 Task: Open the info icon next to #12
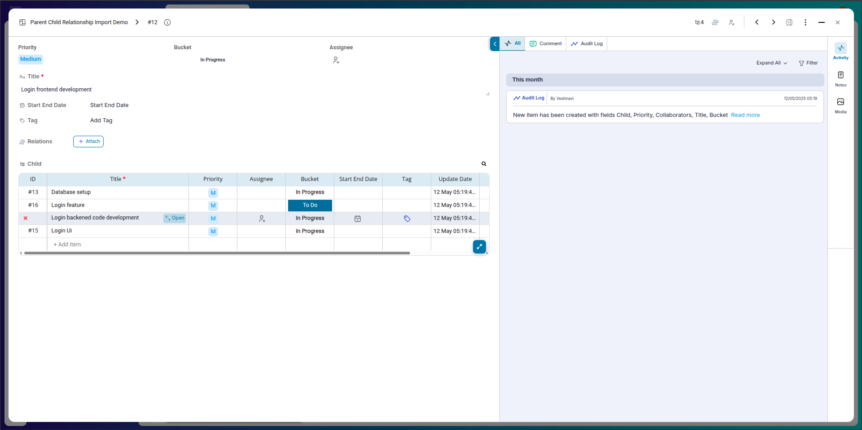tap(167, 22)
